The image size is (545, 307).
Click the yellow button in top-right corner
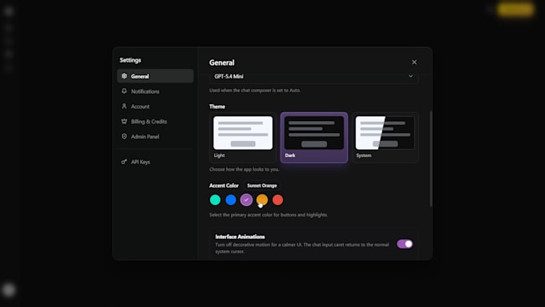coord(515,10)
